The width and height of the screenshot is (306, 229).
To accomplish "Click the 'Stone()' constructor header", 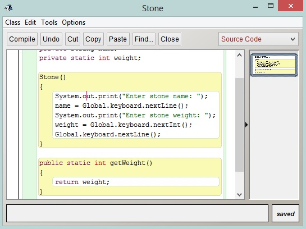I will pyautogui.click(x=52, y=77).
